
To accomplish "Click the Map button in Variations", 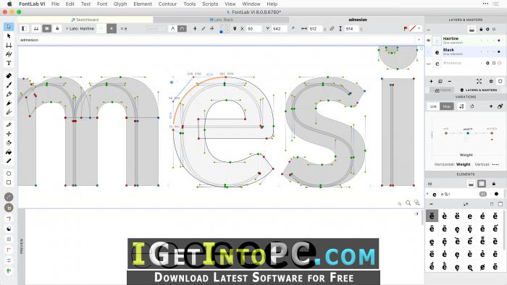I will 447,106.
